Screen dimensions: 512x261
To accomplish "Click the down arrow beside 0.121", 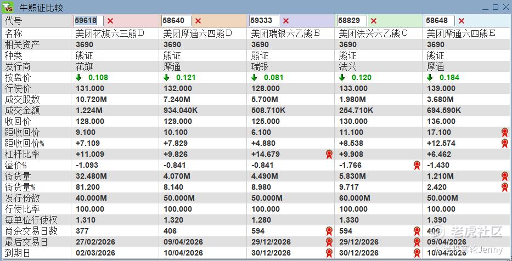I will click(x=166, y=77).
